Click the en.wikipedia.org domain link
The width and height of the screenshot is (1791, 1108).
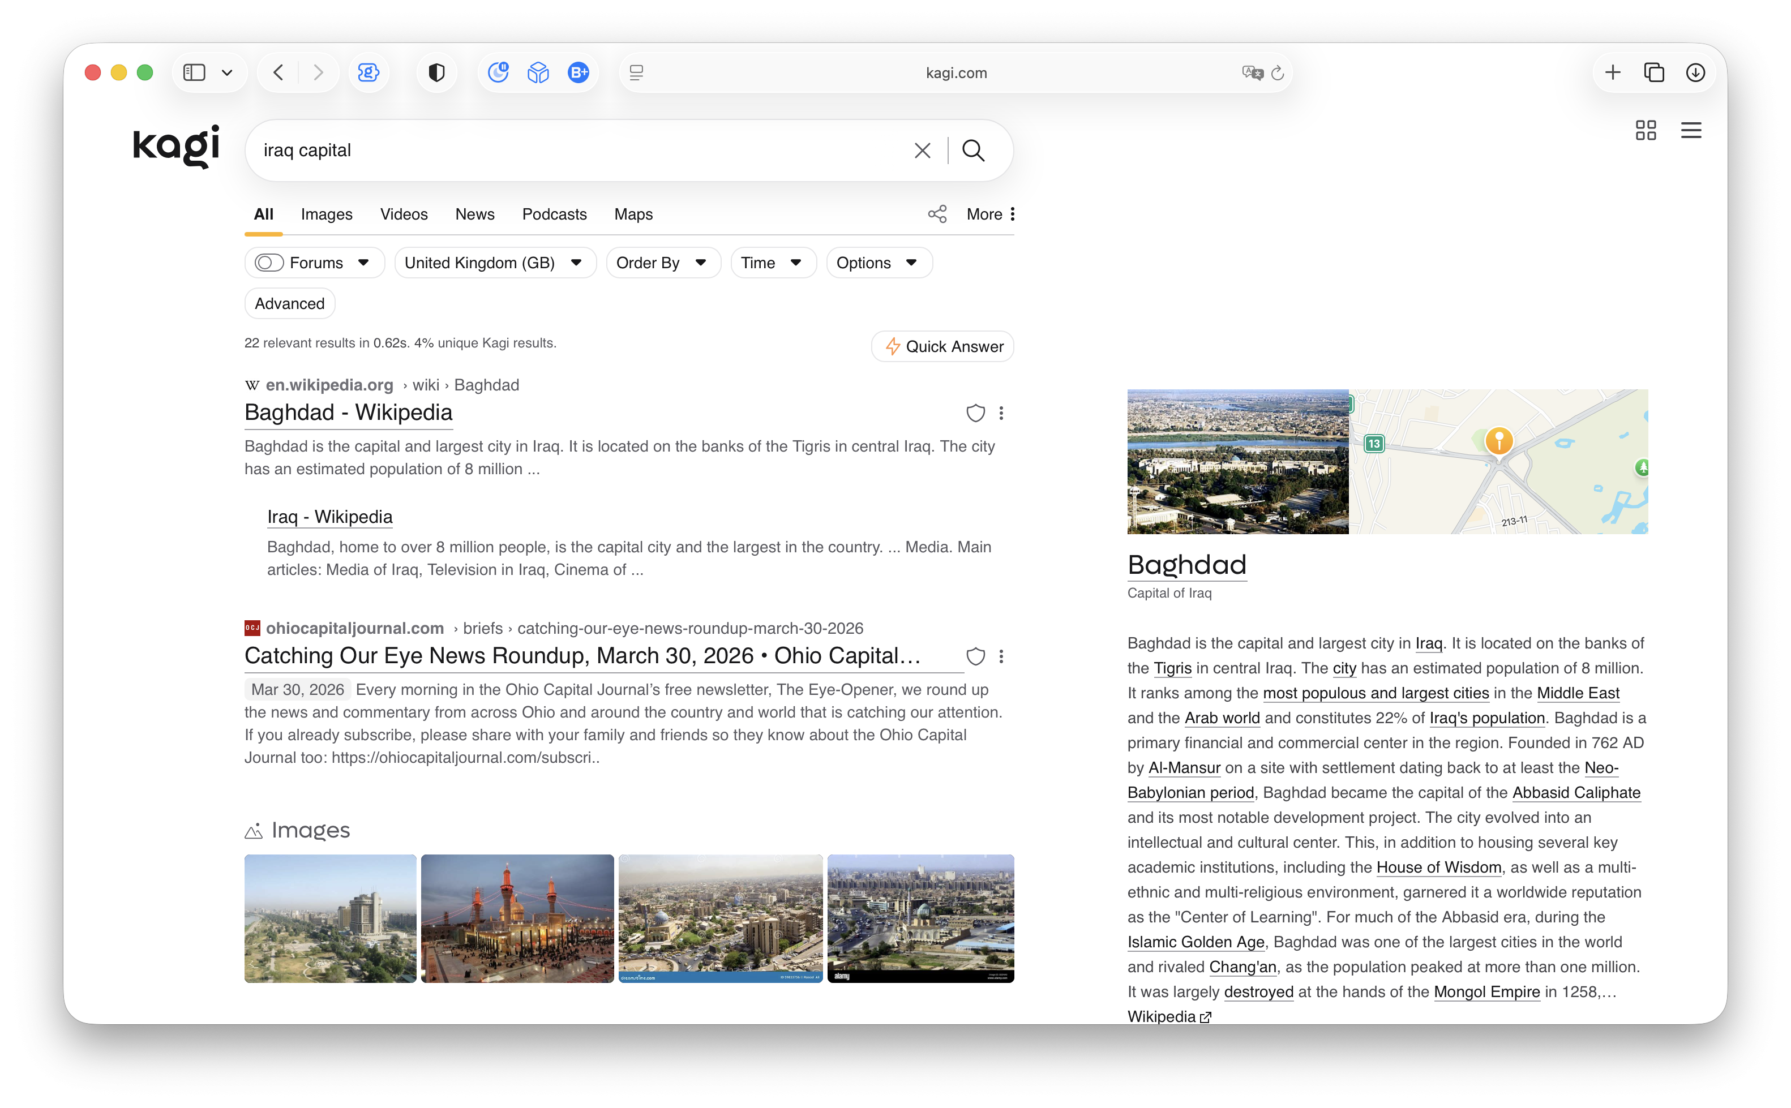tap(330, 385)
